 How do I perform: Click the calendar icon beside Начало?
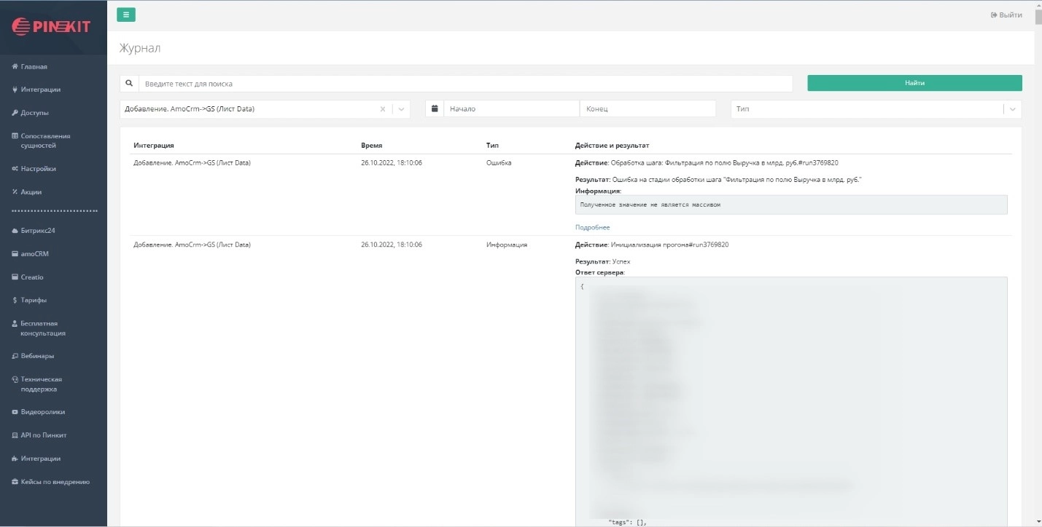435,108
